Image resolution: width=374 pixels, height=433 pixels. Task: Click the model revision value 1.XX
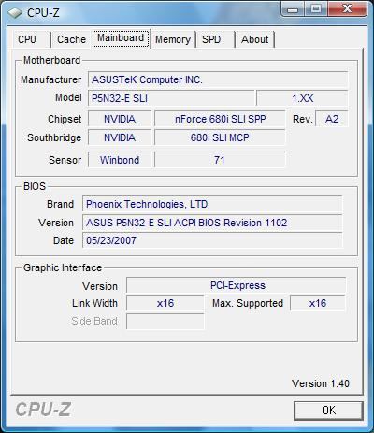click(302, 98)
